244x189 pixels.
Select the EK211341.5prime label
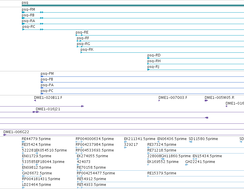140,139
